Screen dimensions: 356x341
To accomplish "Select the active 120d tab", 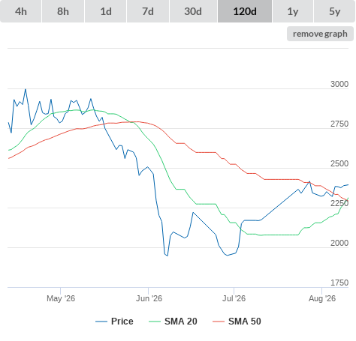I will point(245,11).
